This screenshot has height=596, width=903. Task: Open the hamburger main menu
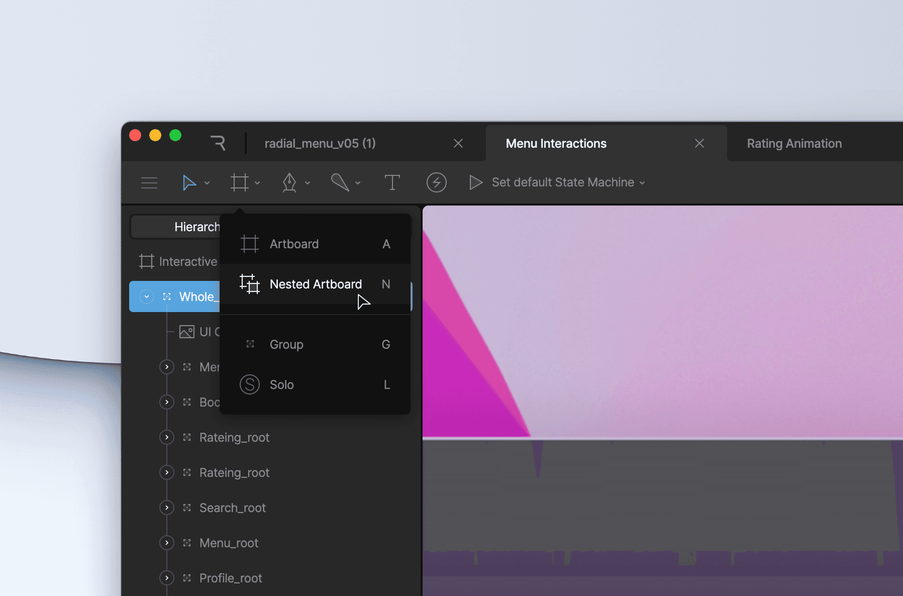[x=149, y=183]
